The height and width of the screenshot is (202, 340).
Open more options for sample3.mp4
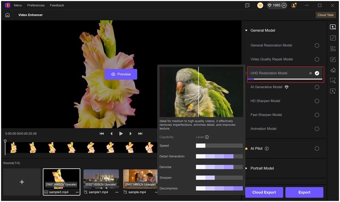coord(77,192)
